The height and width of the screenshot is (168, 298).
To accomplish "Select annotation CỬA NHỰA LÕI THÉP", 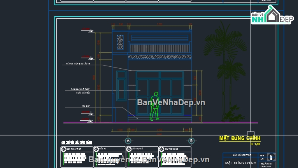I will coord(80,89).
